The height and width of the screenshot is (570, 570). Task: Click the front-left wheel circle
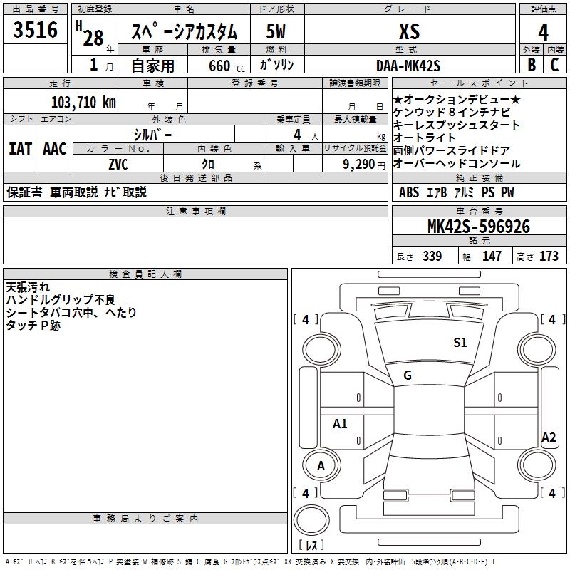[x=321, y=350]
